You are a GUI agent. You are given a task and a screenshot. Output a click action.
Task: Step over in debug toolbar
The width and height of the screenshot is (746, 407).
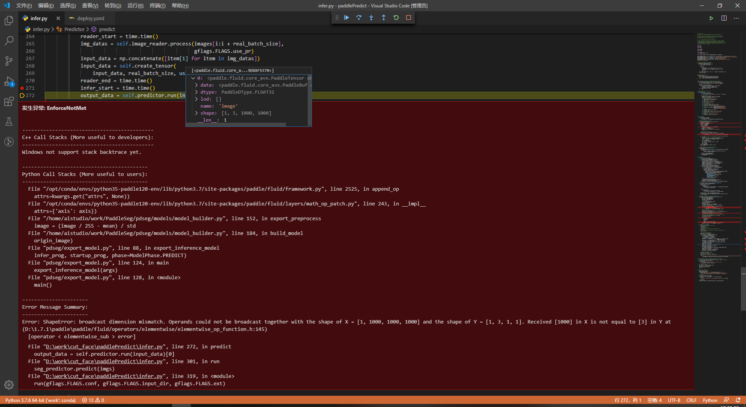click(x=359, y=17)
